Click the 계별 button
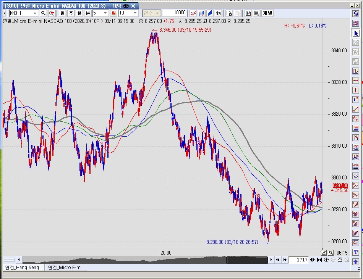Image resolution: width=363 pixels, height=279 pixels. [267, 13]
